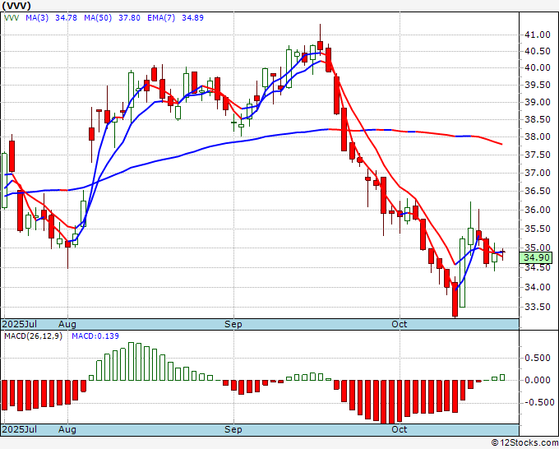559x449 pixels.
Task: Click the (VVV) chart title
Action: point(16,6)
